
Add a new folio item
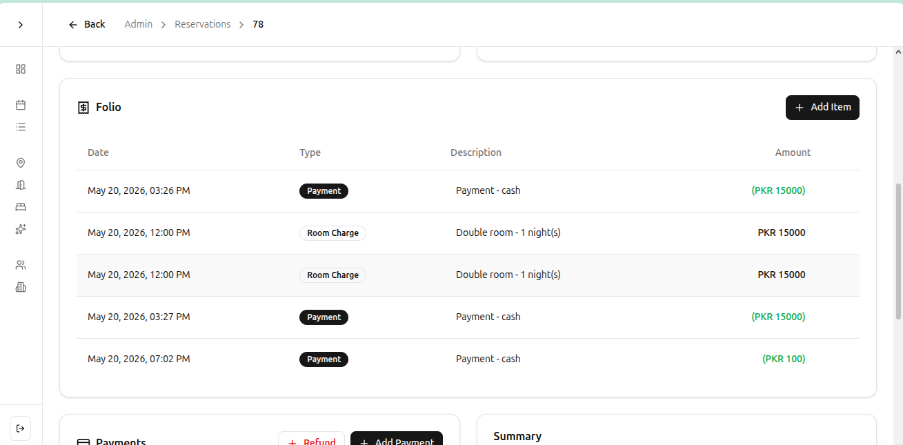click(822, 108)
